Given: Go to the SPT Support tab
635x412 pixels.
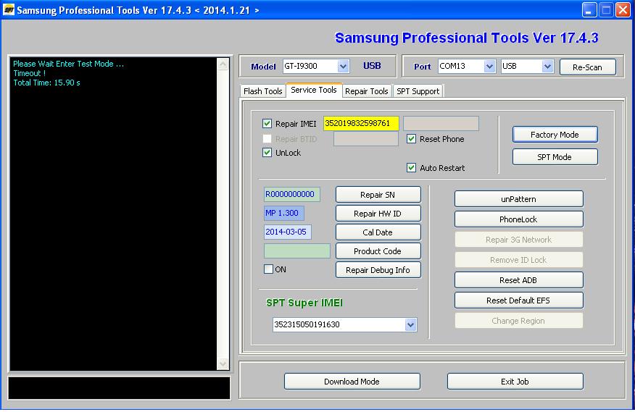Looking at the screenshot, I should [x=418, y=91].
